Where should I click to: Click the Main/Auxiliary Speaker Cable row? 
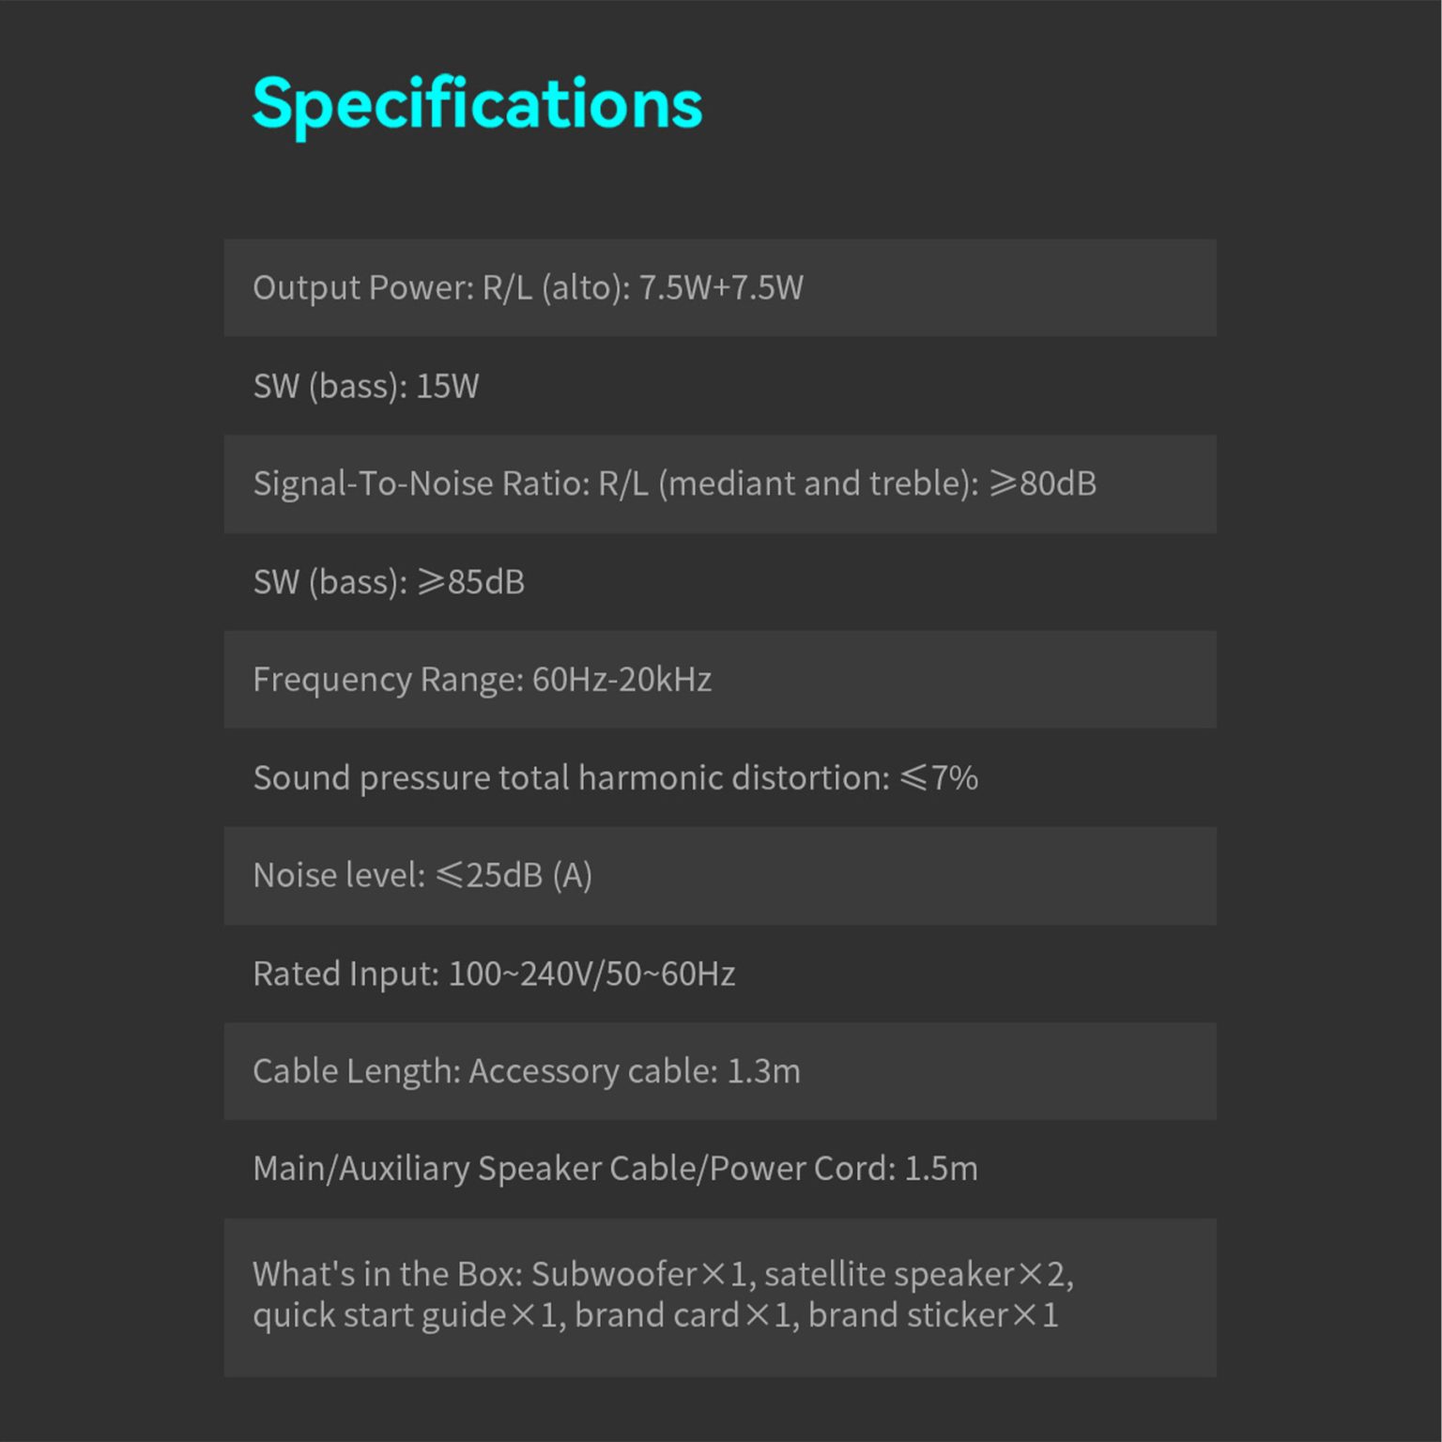coord(615,1169)
